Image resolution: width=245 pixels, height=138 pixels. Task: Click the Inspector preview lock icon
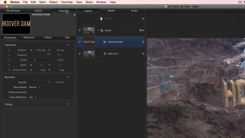point(75,15)
